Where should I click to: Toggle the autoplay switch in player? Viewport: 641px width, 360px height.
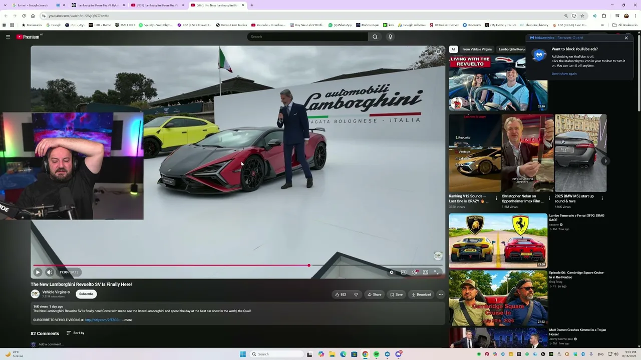point(392,272)
